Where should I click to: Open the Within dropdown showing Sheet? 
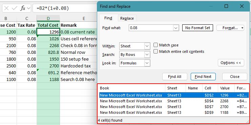pyautogui.click(x=134, y=46)
